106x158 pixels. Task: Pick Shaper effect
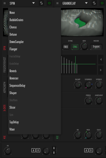coord(34,93)
